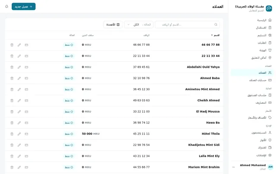Open the الحالة: الكل status filter dropdown
The height and width of the screenshot is (174, 276).
[x=139, y=25]
